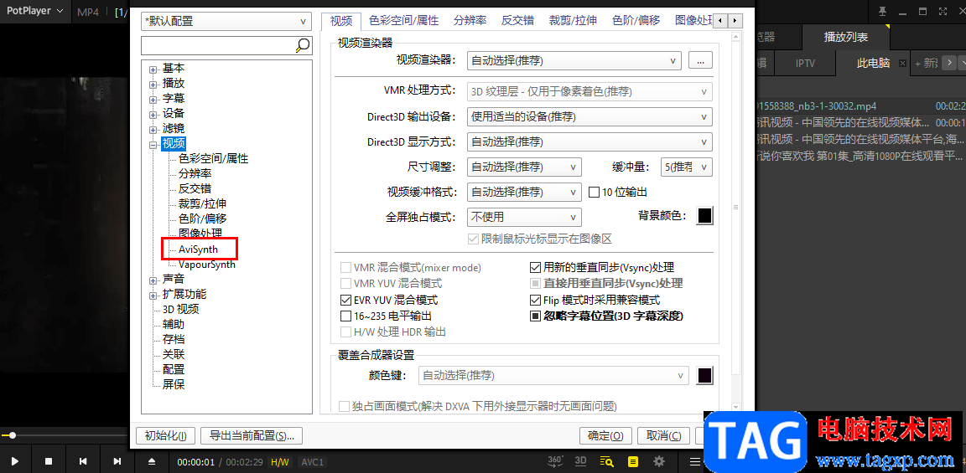Enable the 10 位输出 checkbox
This screenshot has width=966, height=473.
coord(594,193)
